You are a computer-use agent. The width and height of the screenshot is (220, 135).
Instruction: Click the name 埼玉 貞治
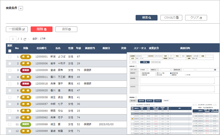[57, 97]
